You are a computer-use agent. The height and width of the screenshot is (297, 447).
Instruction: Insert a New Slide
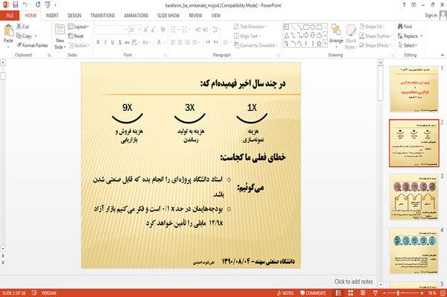pyautogui.click(x=60, y=36)
